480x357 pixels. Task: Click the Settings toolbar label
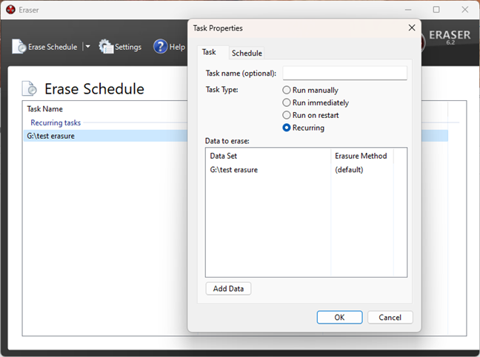(x=128, y=47)
